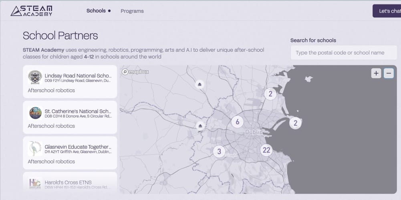The width and height of the screenshot is (401, 200).
Task: Click the Dublin label on the map
Action: 254,132
